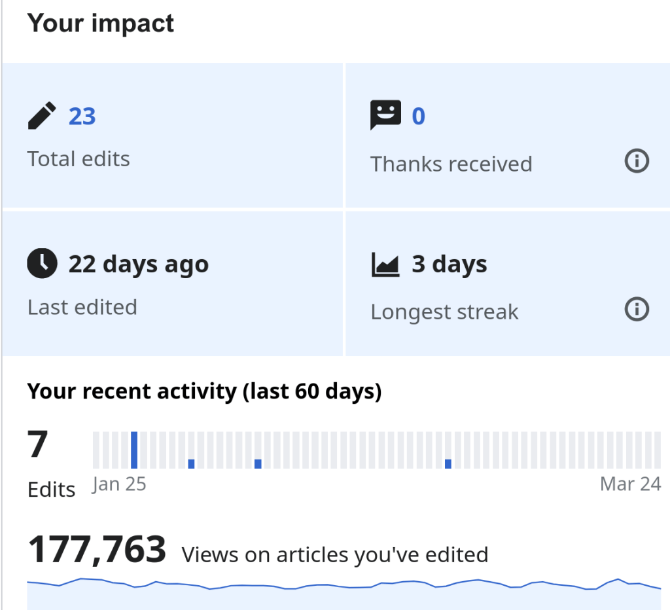Click the 3 days streak value

[449, 264]
